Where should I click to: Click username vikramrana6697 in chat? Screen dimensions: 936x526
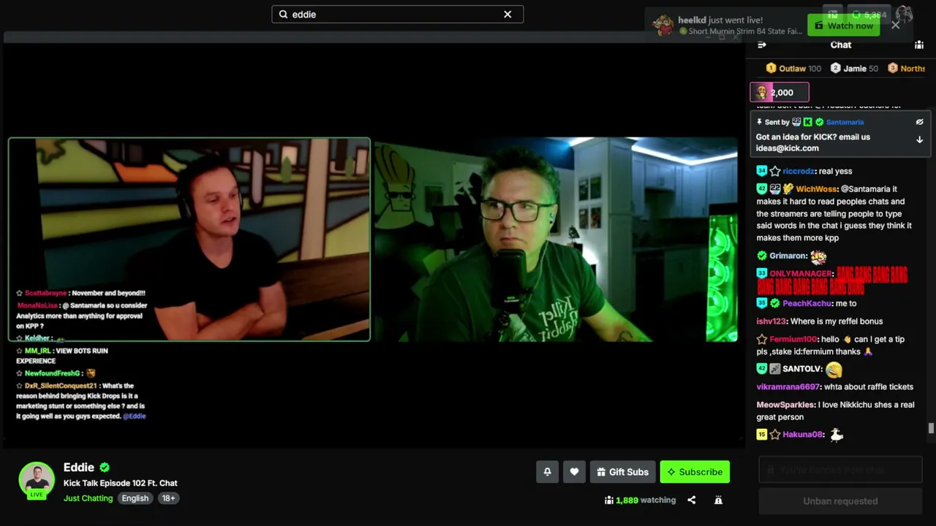[x=788, y=386]
